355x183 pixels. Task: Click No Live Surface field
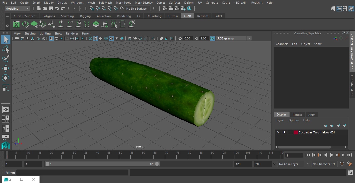tap(137, 9)
